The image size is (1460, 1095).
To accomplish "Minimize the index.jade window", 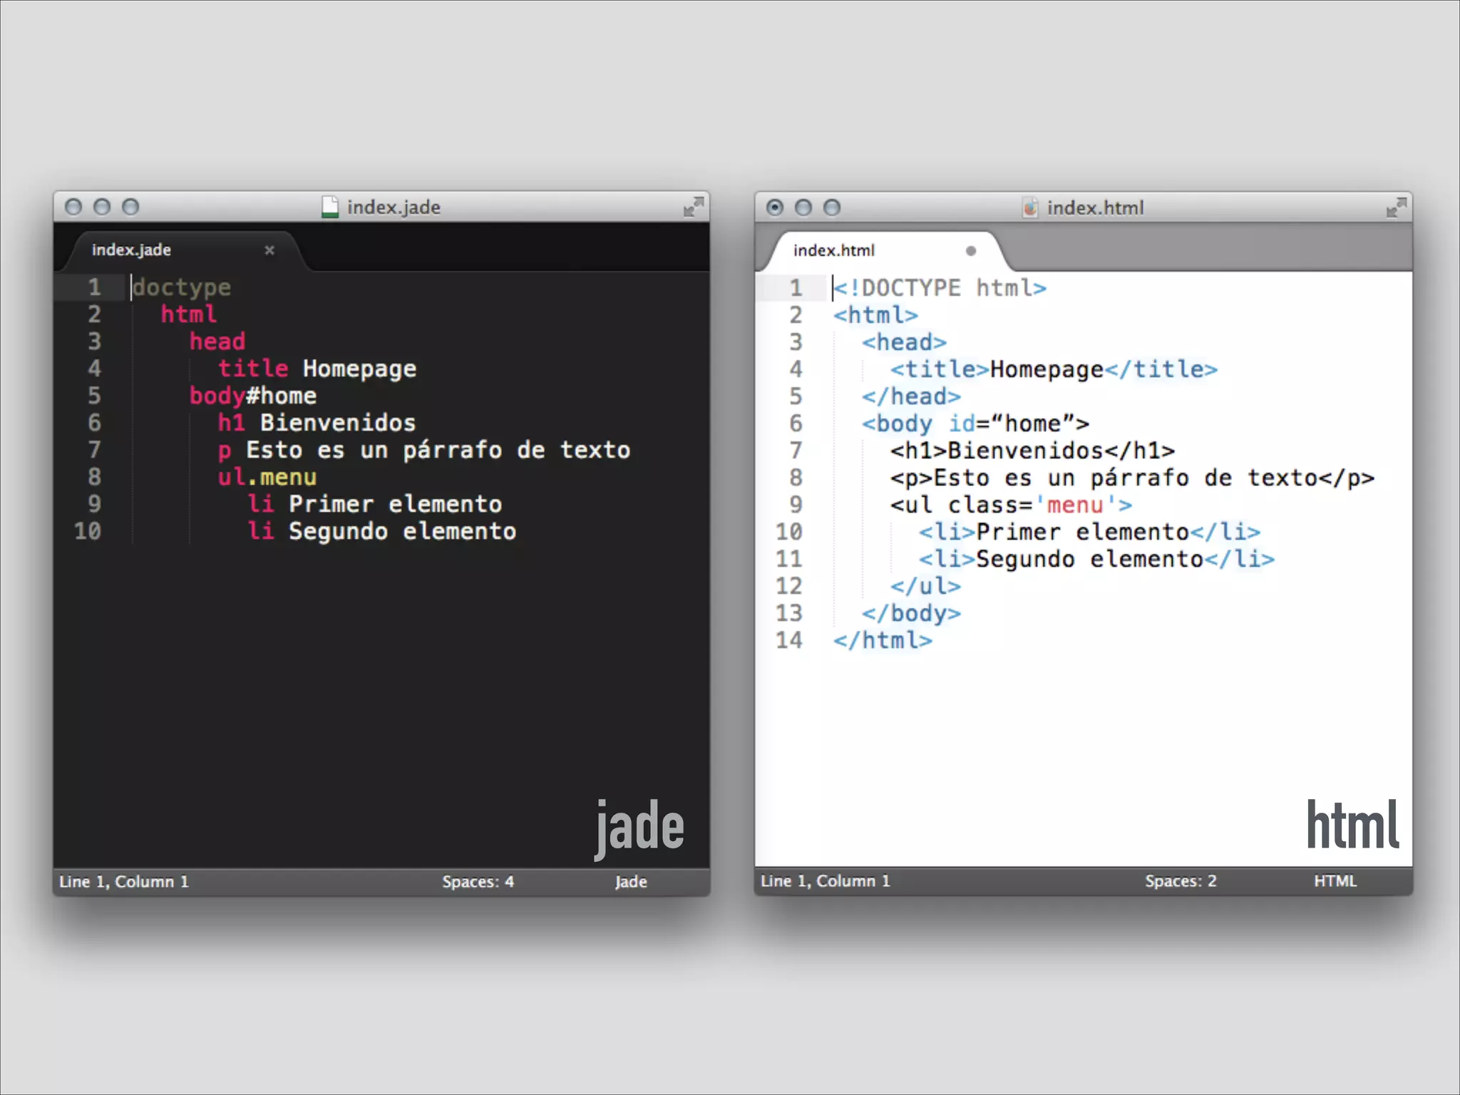I will click(102, 207).
